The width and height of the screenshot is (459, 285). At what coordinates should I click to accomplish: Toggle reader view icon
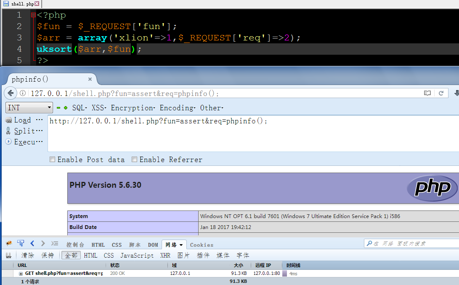tap(427, 93)
